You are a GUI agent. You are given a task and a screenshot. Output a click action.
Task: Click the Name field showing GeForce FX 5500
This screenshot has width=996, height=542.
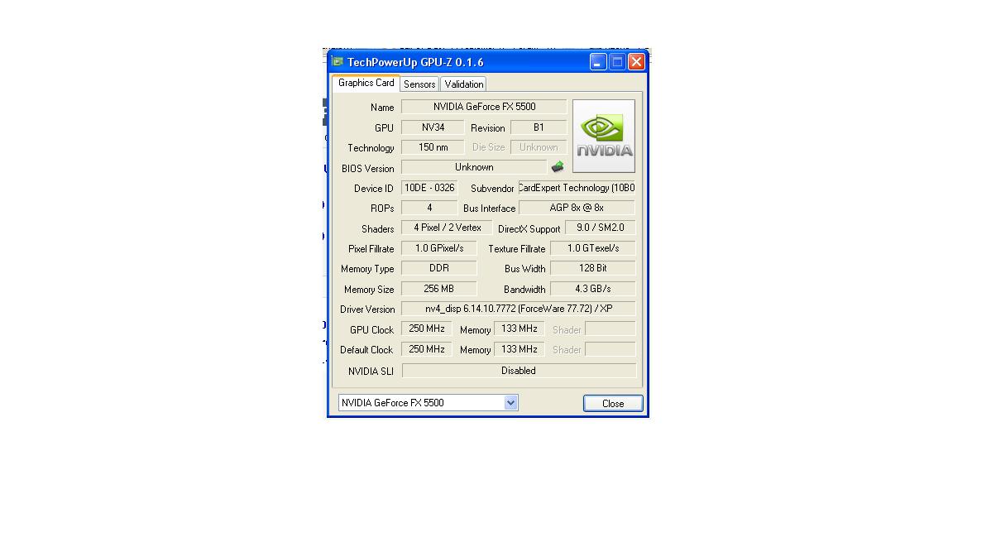click(x=484, y=107)
